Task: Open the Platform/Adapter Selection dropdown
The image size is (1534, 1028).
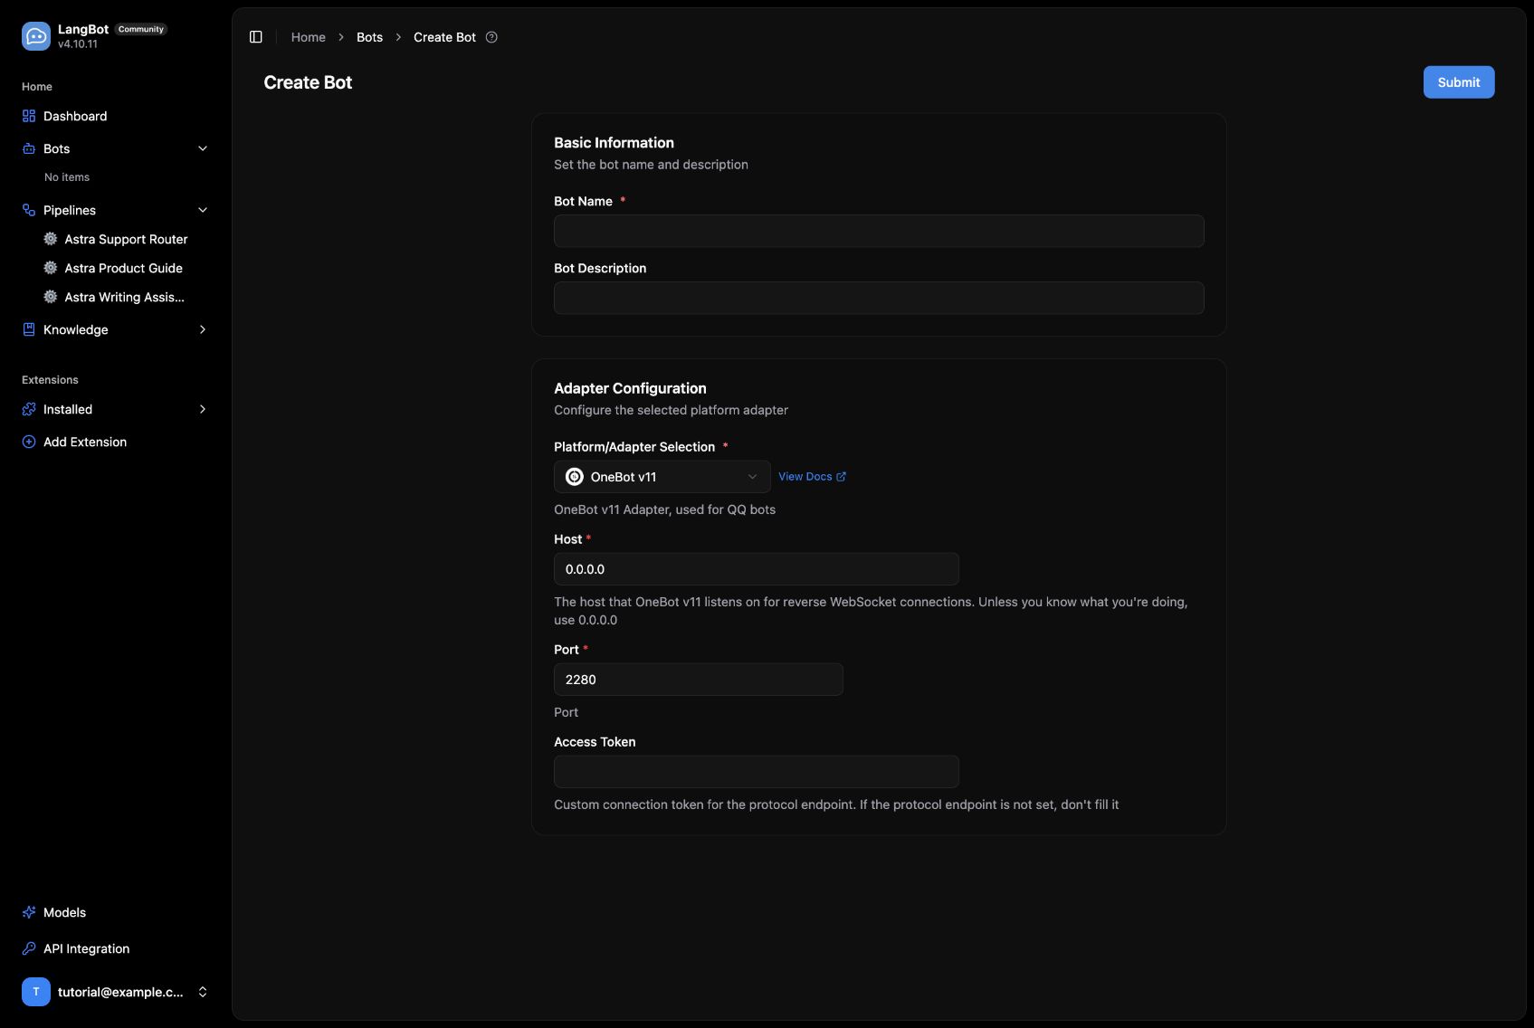Action: pyautogui.click(x=662, y=477)
